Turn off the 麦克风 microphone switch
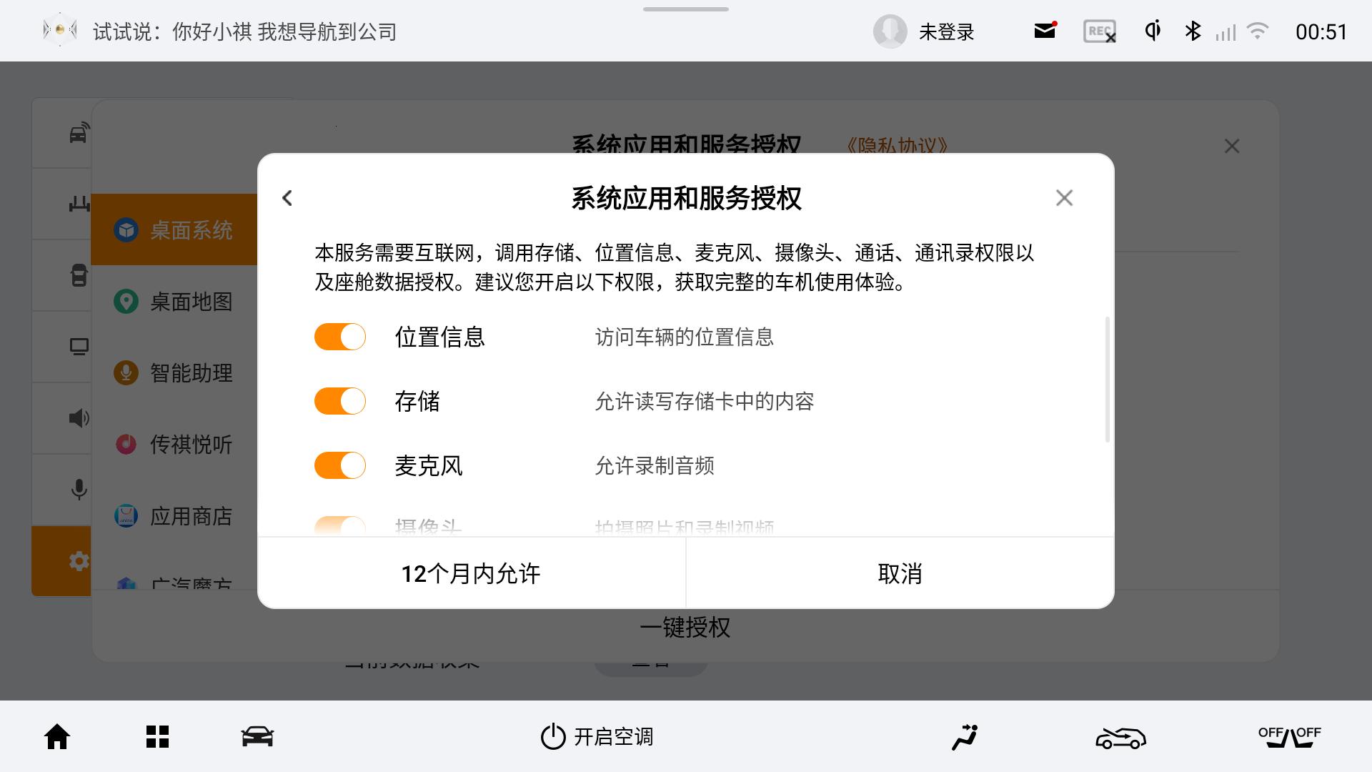Screen dimensions: 1372x772 pos(340,465)
